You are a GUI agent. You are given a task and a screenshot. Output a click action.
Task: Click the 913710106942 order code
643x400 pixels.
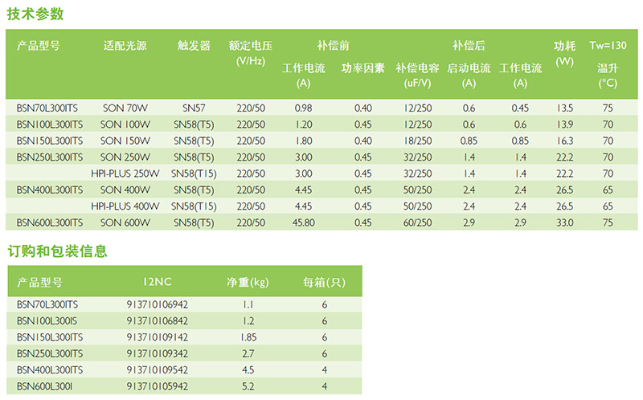point(157,304)
